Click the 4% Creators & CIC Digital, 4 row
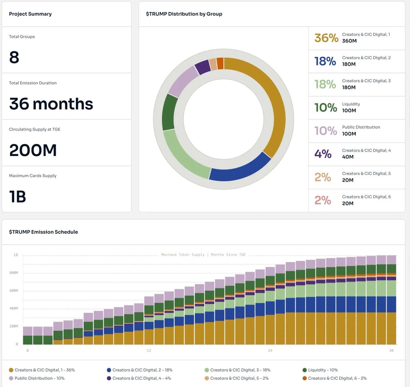 (x=357, y=154)
